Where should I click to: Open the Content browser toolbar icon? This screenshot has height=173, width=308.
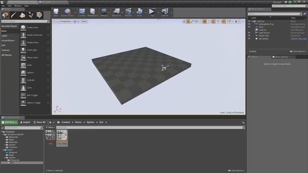(82, 12)
